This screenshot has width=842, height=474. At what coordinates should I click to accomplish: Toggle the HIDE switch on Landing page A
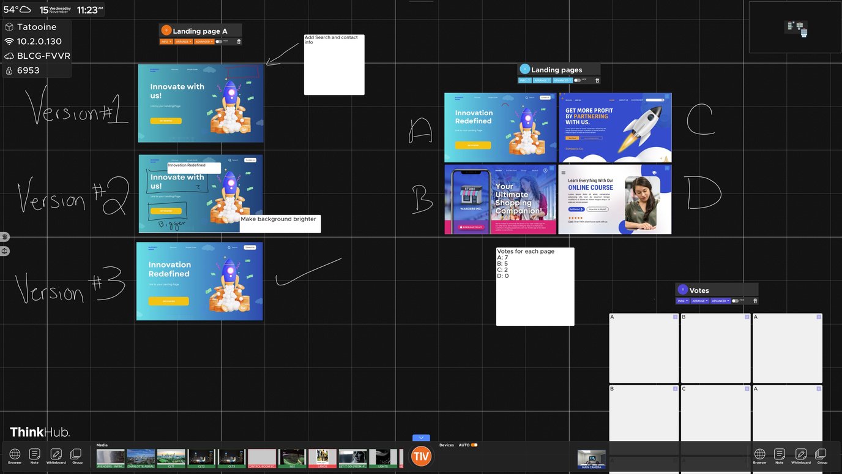(218, 42)
